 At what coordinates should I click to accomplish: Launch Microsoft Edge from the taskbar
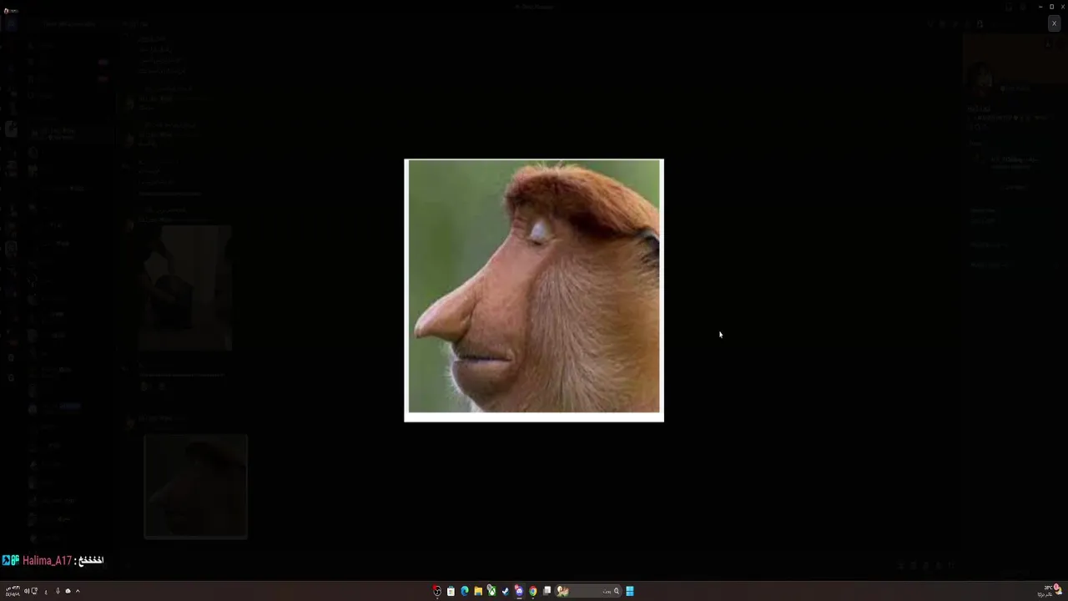465,591
